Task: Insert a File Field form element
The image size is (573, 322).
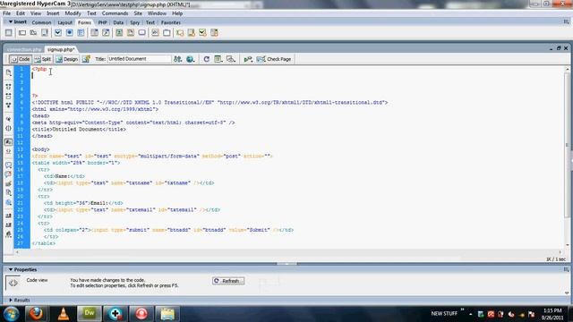Action: (131, 33)
